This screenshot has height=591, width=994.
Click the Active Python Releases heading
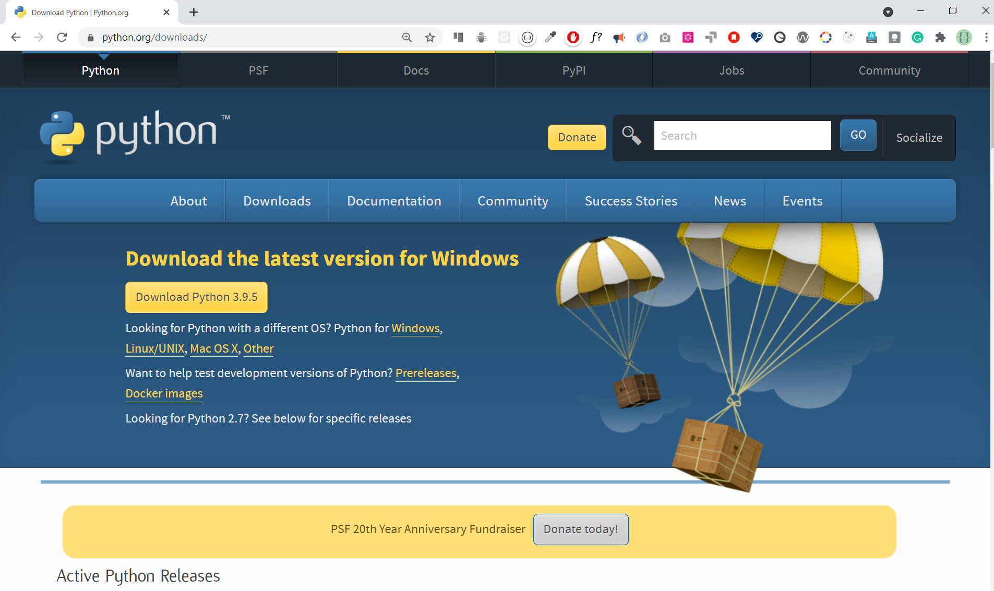138,576
